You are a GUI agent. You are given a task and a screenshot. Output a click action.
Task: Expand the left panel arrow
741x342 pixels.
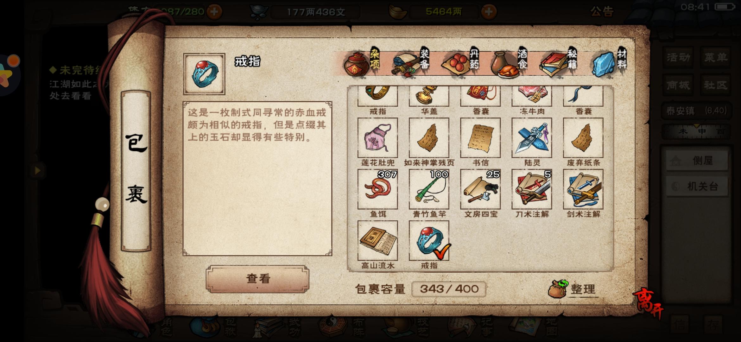pos(37,170)
